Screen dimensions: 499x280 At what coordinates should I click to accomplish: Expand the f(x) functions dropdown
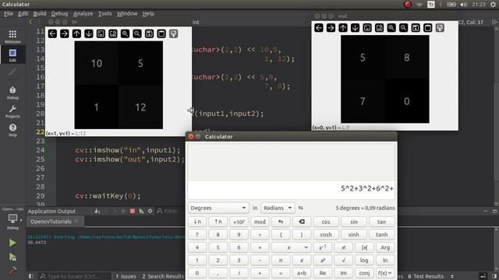[384, 273]
